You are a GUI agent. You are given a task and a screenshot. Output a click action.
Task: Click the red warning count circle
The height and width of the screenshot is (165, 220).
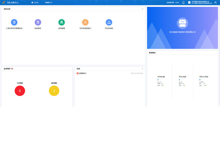coord(20,91)
